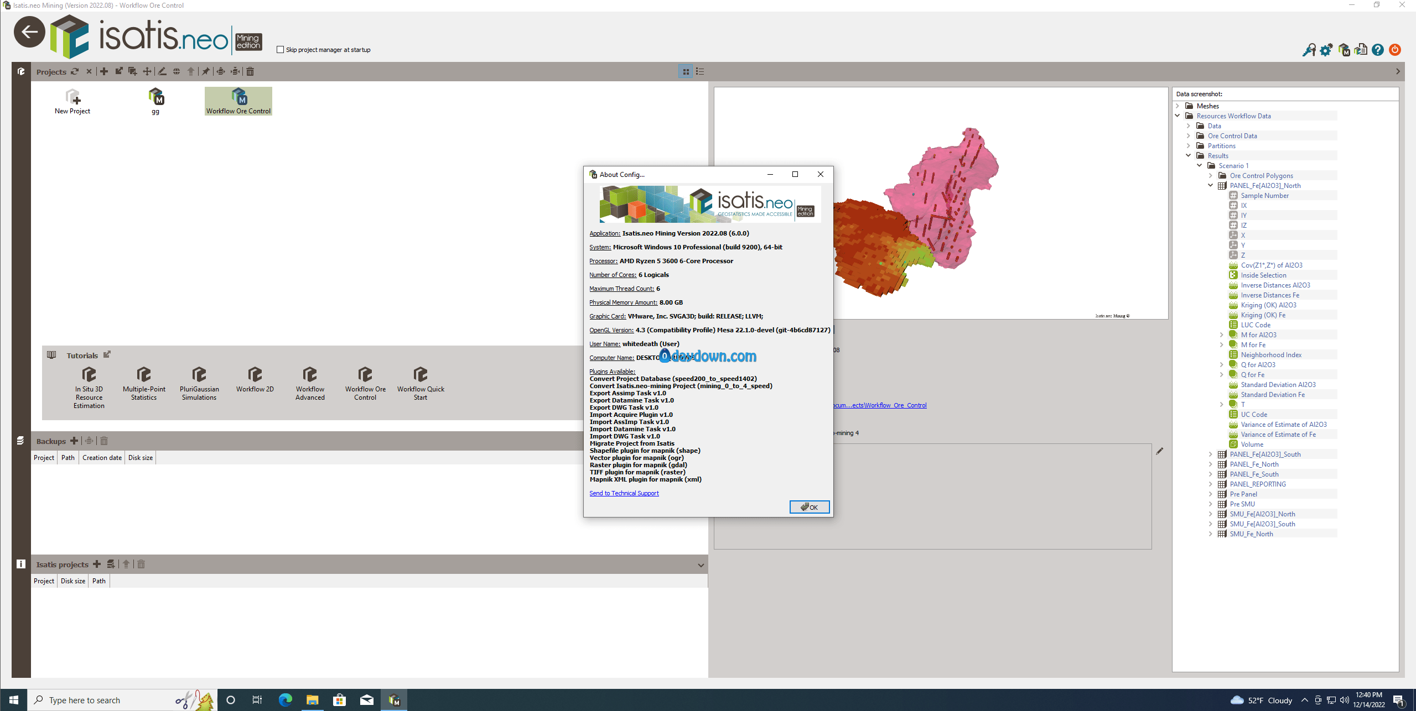Open the Workflow 2D tutorial
The width and height of the screenshot is (1416, 711).
coord(255,379)
